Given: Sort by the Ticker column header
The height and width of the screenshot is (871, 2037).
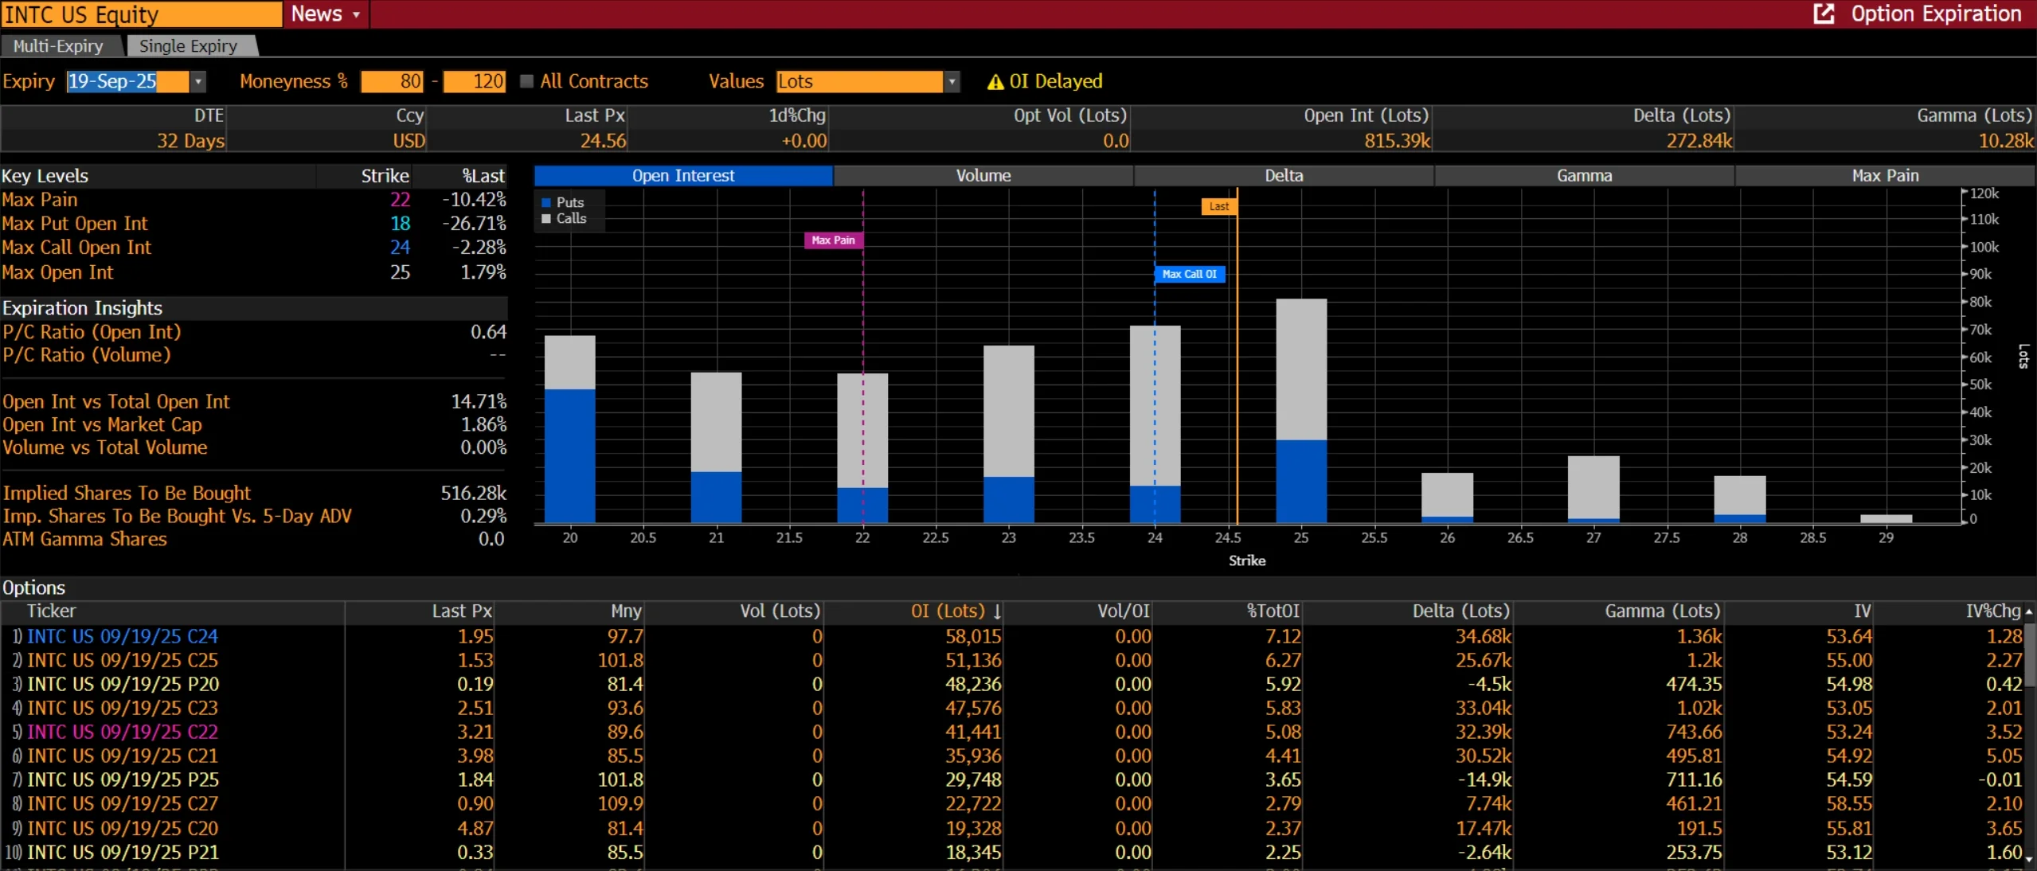Looking at the screenshot, I should 173,611.
